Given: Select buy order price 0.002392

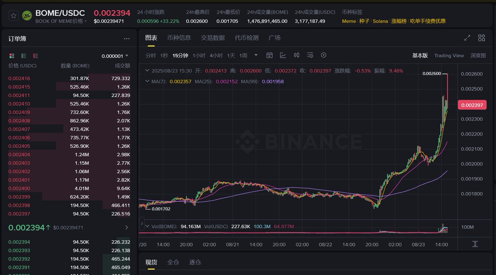Looking at the screenshot, I should [19, 259].
